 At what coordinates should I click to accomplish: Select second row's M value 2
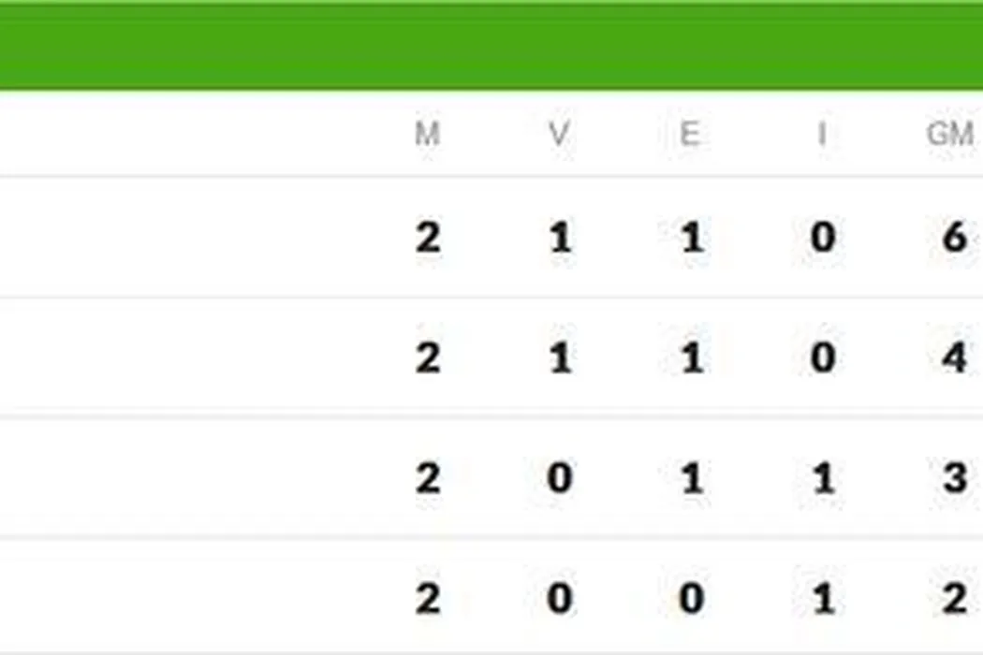click(428, 358)
